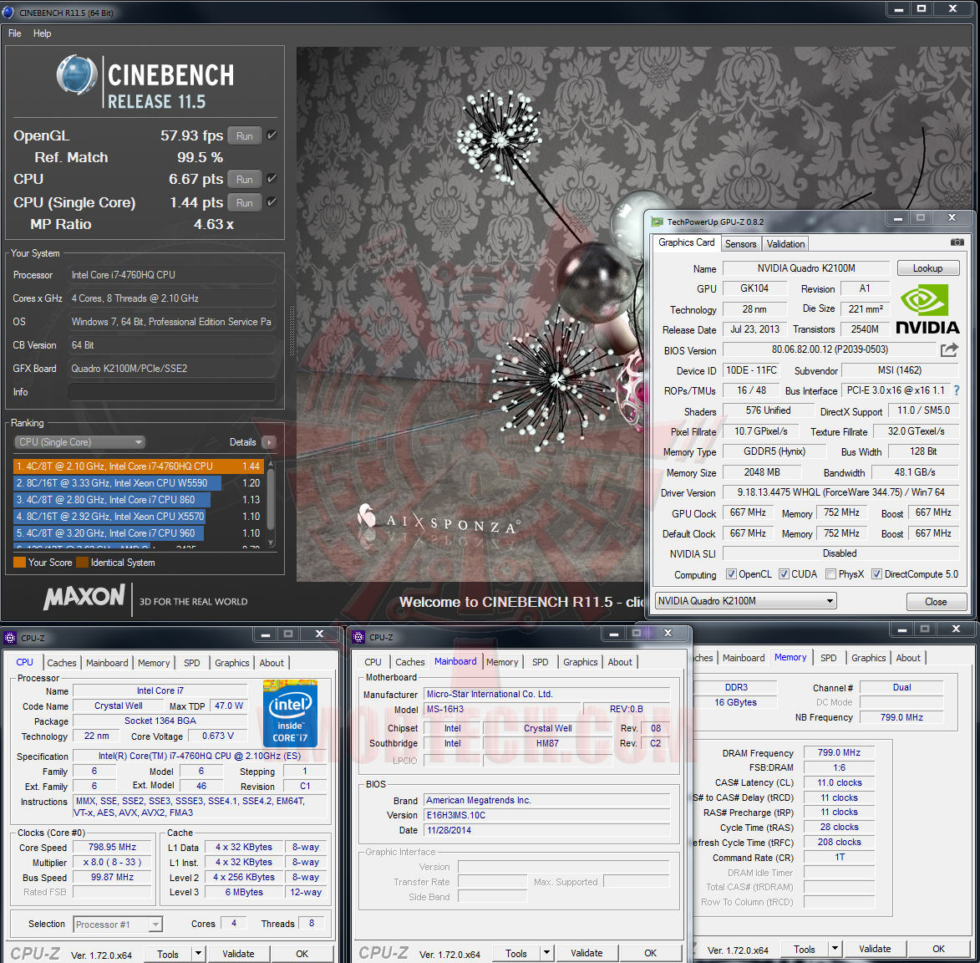Select ranking row Intel Core i7 CPU 960

tap(138, 533)
